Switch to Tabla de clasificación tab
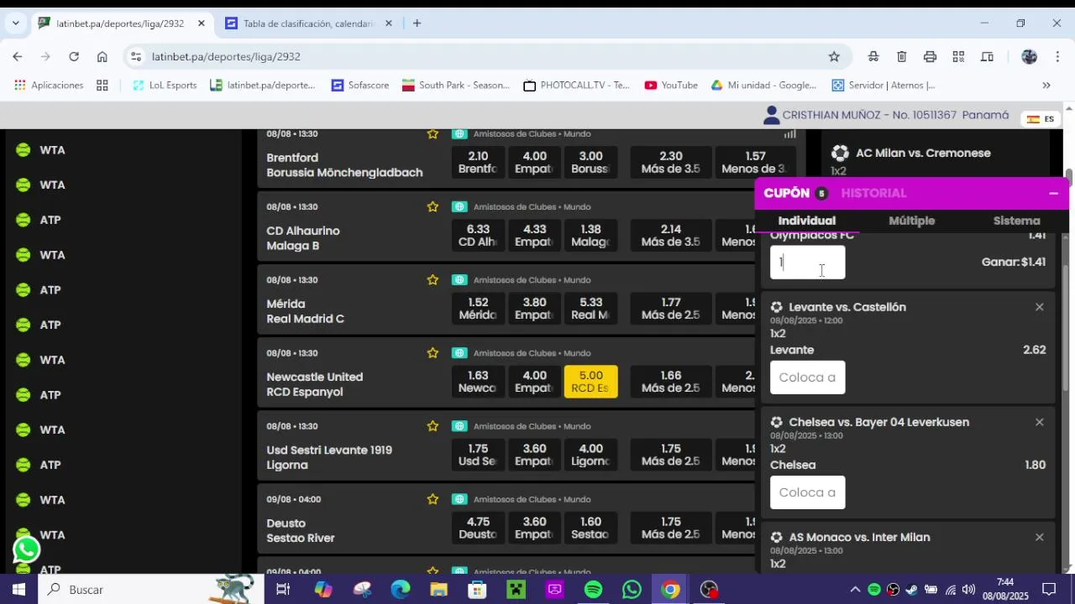This screenshot has width=1075, height=604. pyautogui.click(x=309, y=23)
